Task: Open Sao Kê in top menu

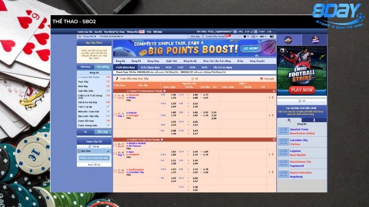Action: [x=98, y=32]
